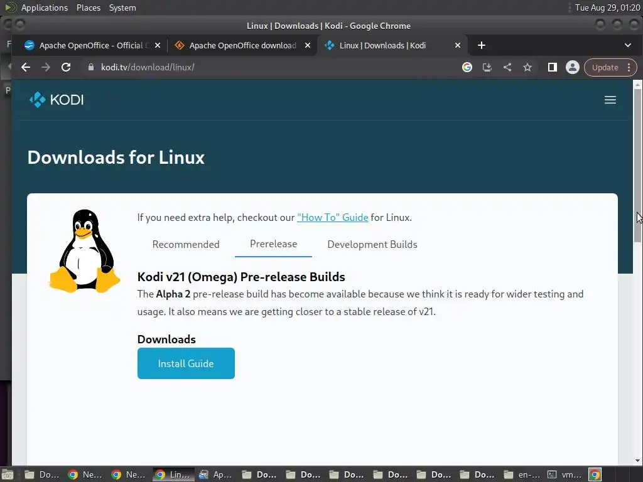Go forward to the next page

click(x=45, y=67)
